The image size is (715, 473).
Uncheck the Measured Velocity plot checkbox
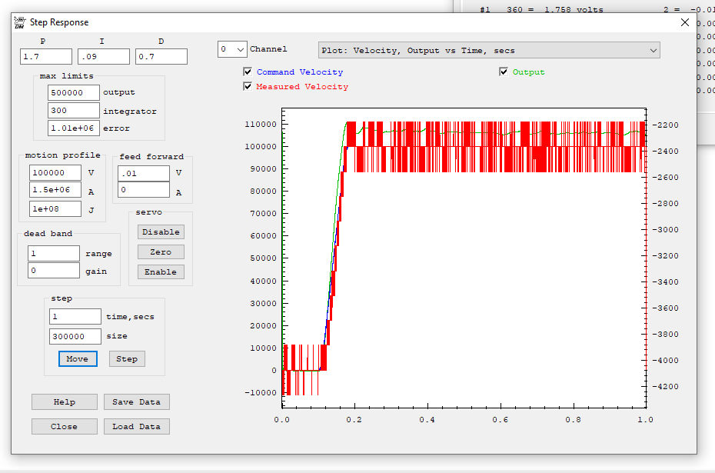248,87
